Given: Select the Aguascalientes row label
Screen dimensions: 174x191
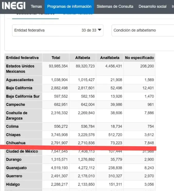Looking at the screenshot, I should pos(20,80).
